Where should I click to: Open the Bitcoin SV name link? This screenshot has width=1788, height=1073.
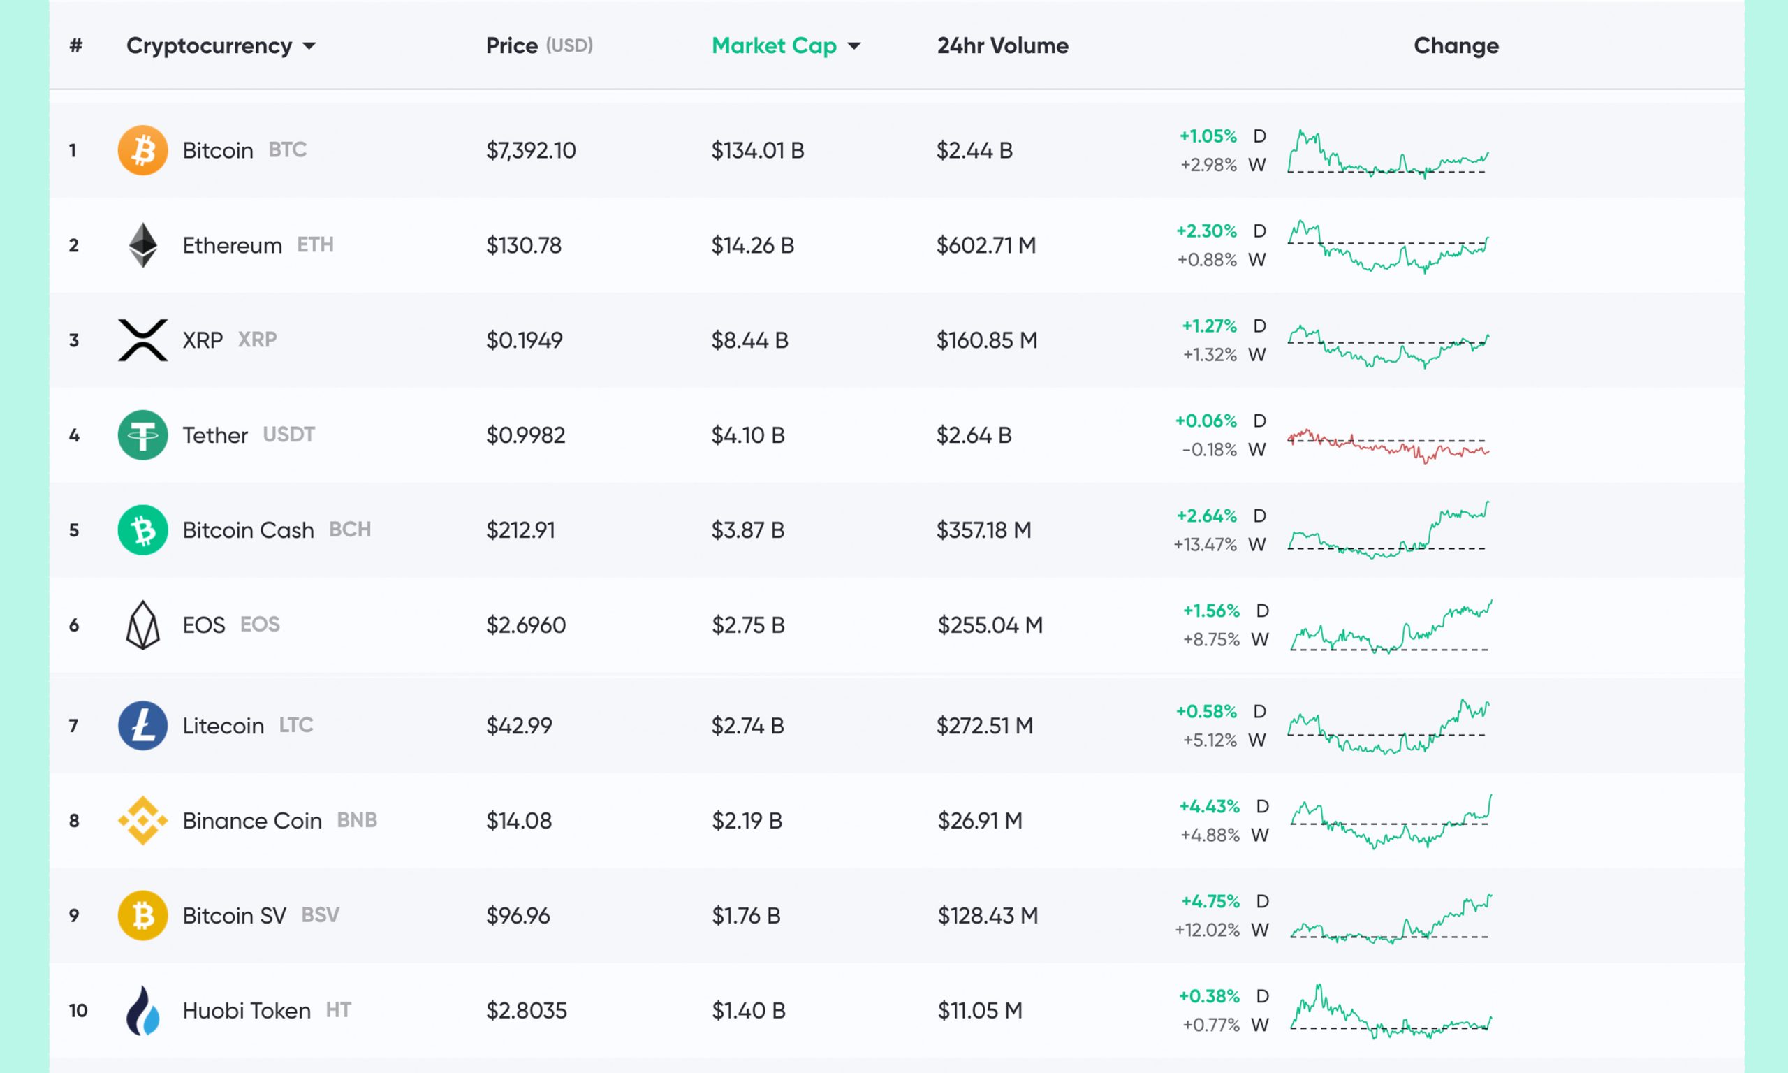coord(234,915)
